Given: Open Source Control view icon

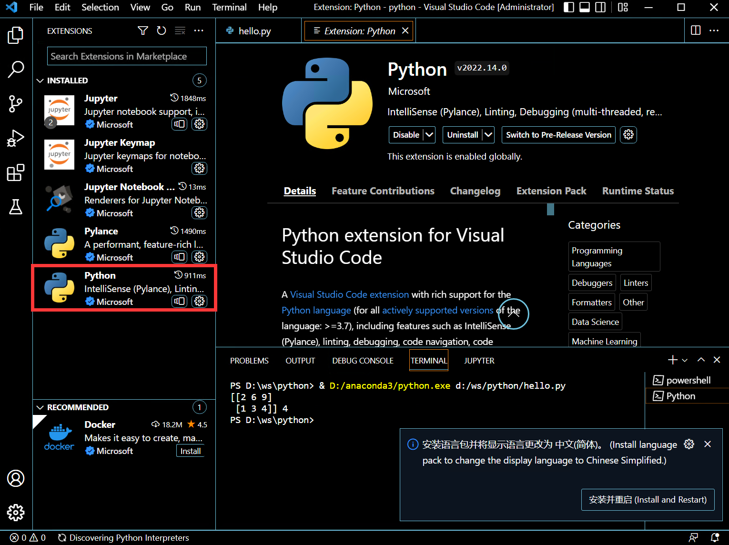Looking at the screenshot, I should (16, 104).
